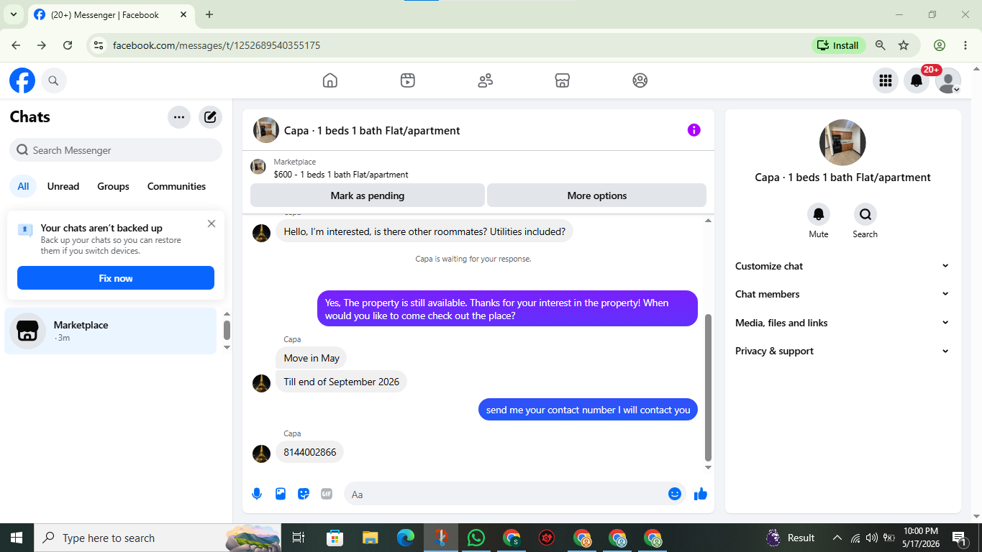This screenshot has width=982, height=552.
Task: Dismiss the chats backup notice
Action: tap(212, 224)
